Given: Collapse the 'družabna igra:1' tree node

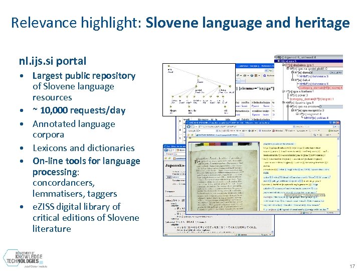Looking at the screenshot, I should pos(283,65).
